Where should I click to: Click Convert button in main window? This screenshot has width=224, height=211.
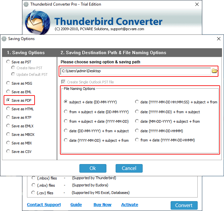(184, 205)
